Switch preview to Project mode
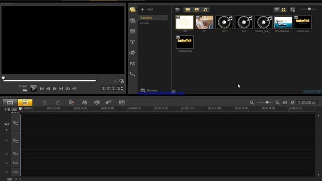The height and width of the screenshot is (181, 322). (x=23, y=86)
